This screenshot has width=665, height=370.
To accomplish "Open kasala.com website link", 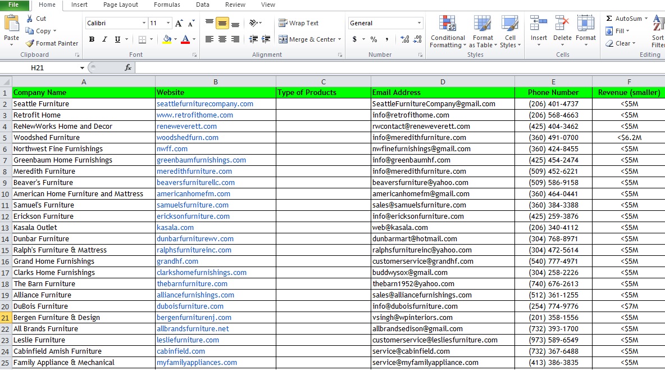I will [x=175, y=228].
